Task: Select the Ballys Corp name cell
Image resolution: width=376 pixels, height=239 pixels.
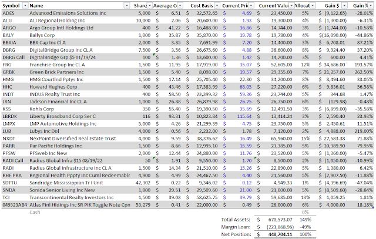Action: tap(42, 35)
